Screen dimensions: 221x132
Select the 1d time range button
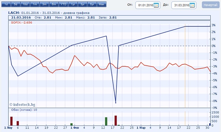click(6, 4)
